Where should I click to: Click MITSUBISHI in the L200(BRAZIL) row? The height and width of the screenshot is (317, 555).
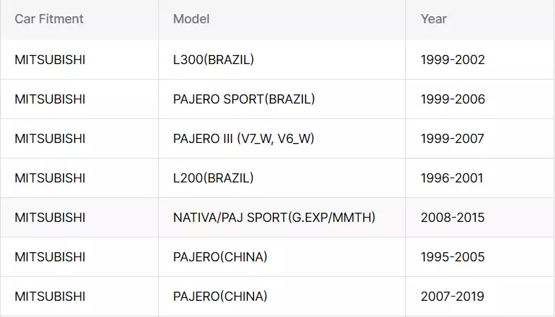pos(50,178)
